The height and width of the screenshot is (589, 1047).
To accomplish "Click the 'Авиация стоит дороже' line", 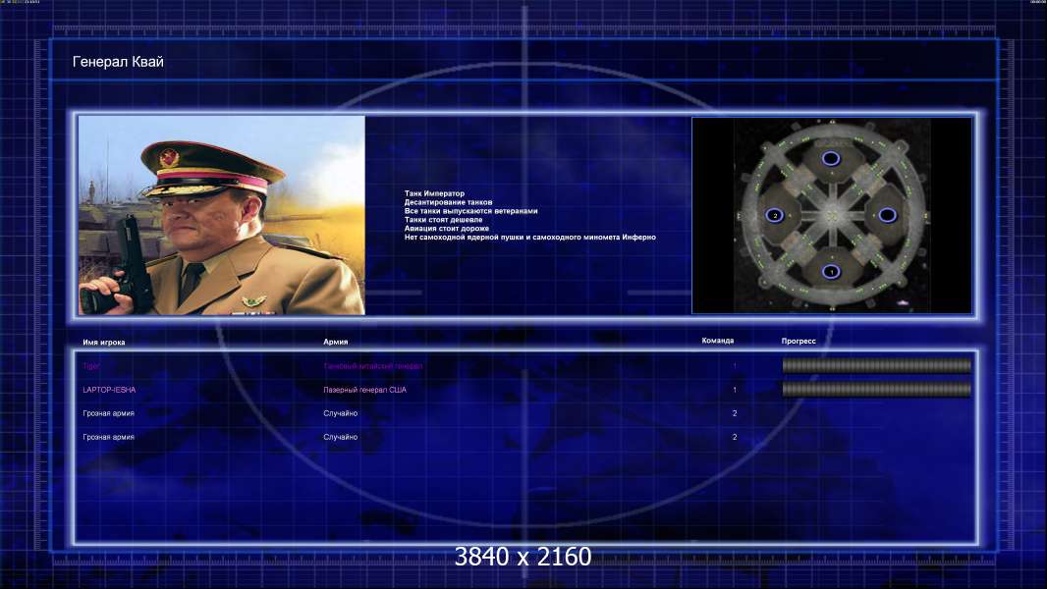I will 447,228.
